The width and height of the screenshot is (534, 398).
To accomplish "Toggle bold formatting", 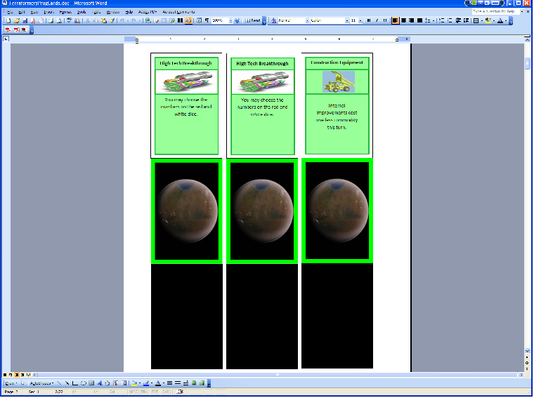I will coord(369,20).
